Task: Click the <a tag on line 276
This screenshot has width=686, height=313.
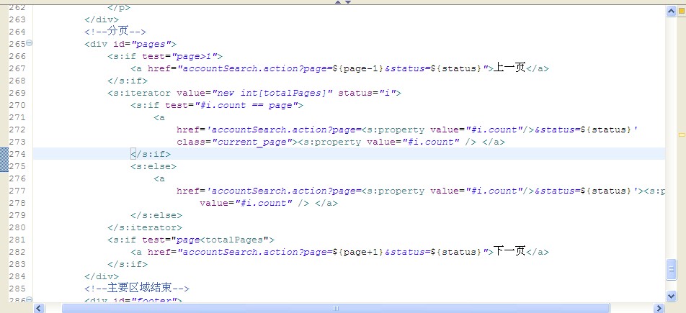Action: (x=159, y=178)
